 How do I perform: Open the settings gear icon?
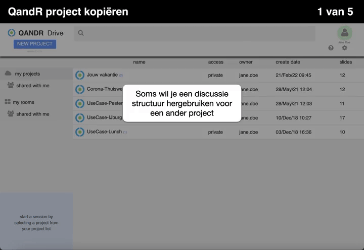click(344, 48)
